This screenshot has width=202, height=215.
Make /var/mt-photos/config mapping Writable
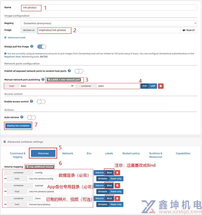pos(103,179)
